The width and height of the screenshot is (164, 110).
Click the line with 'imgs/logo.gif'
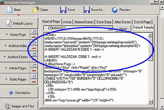[82, 89]
